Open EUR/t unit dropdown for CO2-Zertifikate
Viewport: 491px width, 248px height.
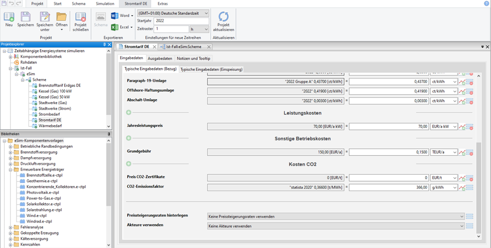click(444, 178)
